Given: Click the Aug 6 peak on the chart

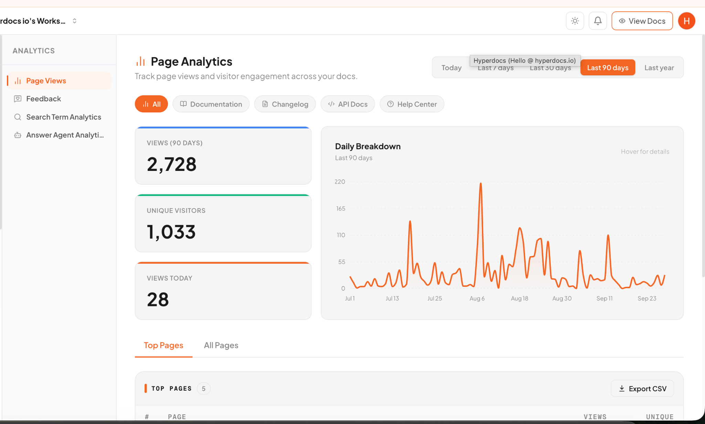Looking at the screenshot, I should coord(481,184).
